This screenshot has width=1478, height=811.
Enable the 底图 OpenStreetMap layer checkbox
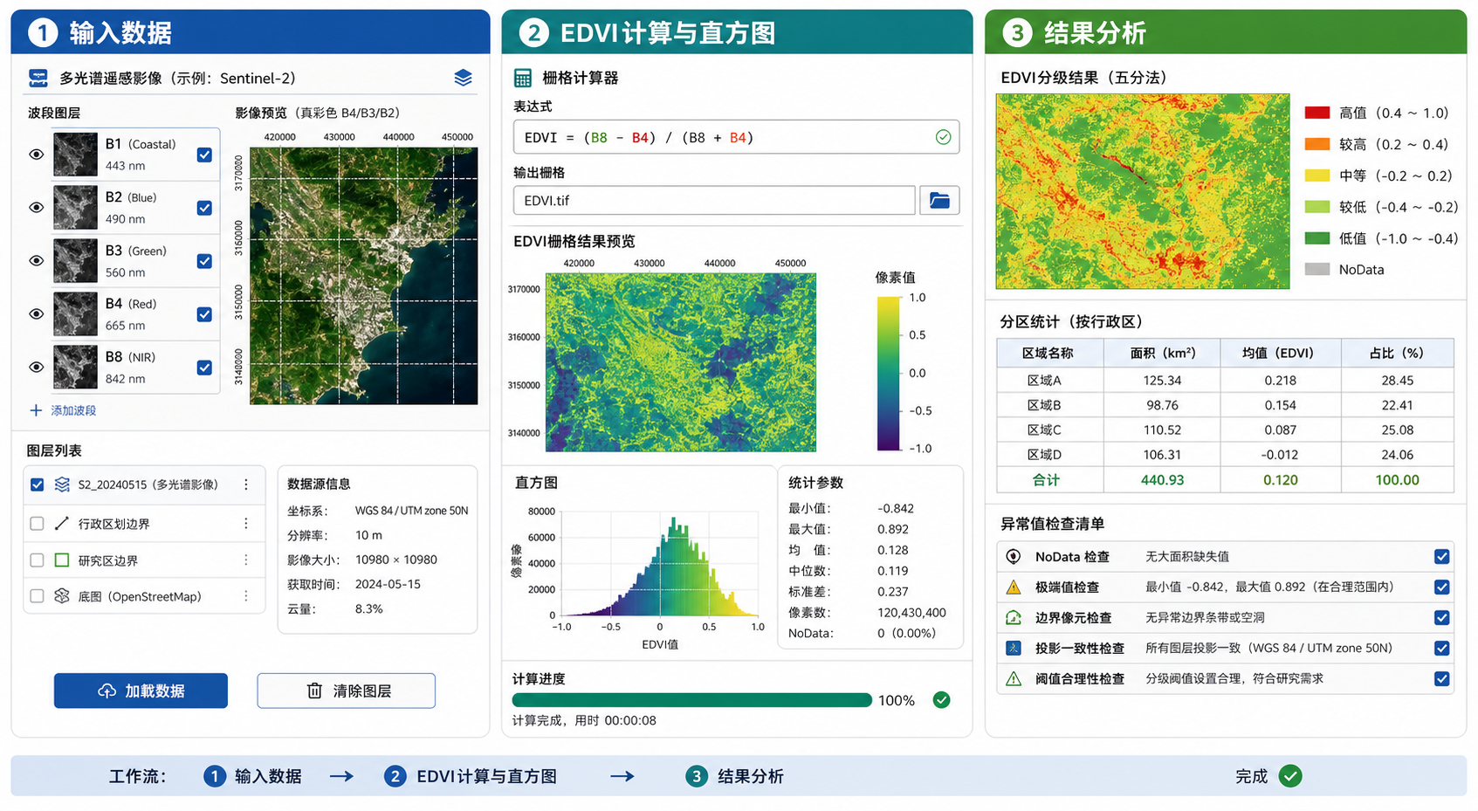click(x=37, y=596)
